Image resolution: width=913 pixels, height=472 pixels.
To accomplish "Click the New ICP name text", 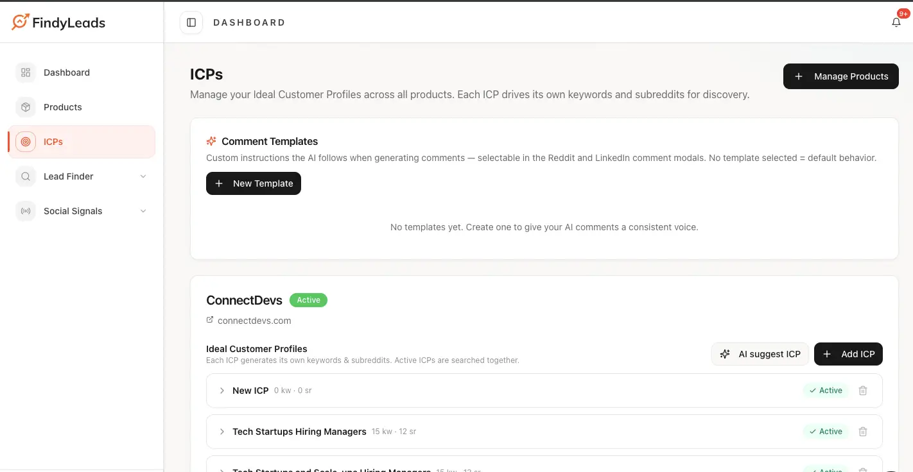I will coord(250,391).
